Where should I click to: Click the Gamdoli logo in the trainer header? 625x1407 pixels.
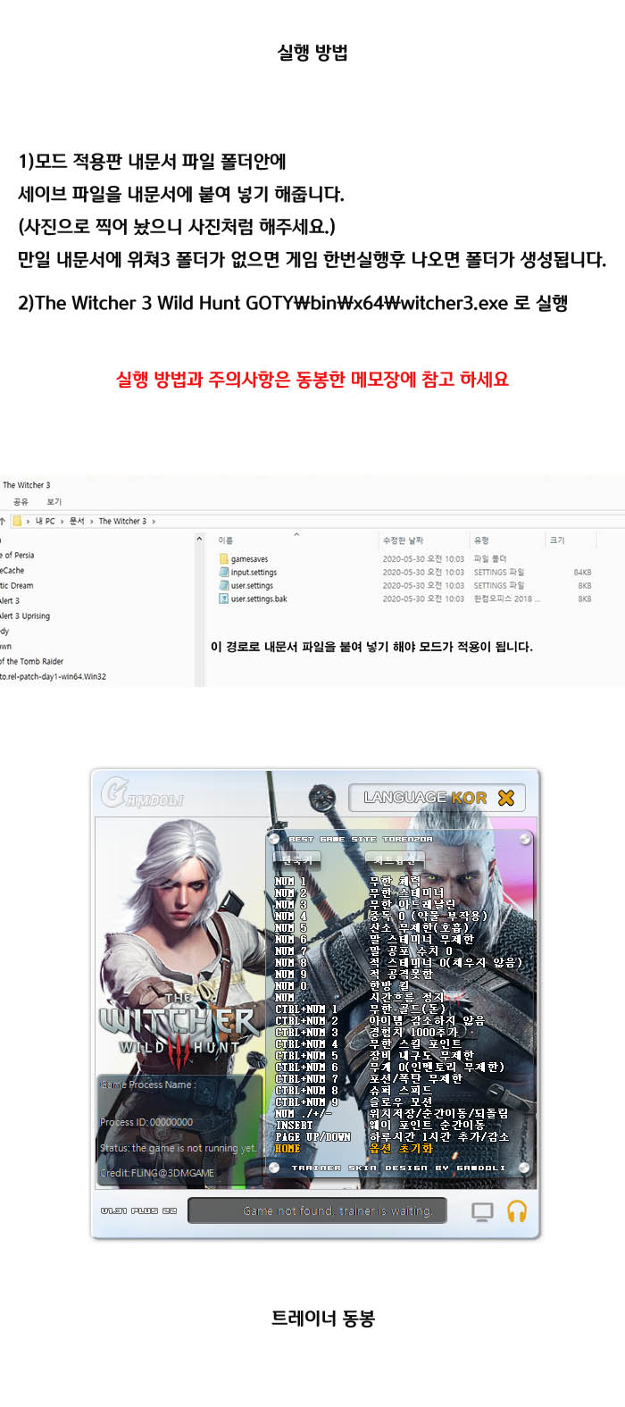[x=143, y=792]
